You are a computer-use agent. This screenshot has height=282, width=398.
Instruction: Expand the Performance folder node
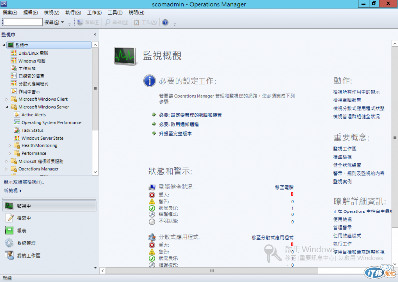tap(10, 153)
